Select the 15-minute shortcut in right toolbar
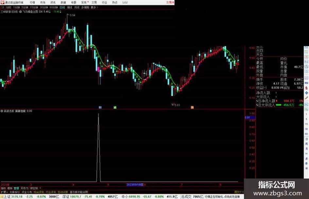 click(306, 124)
